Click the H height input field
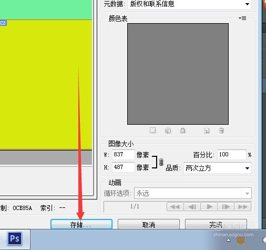Viewport: 266px width, 250px height. click(x=124, y=167)
